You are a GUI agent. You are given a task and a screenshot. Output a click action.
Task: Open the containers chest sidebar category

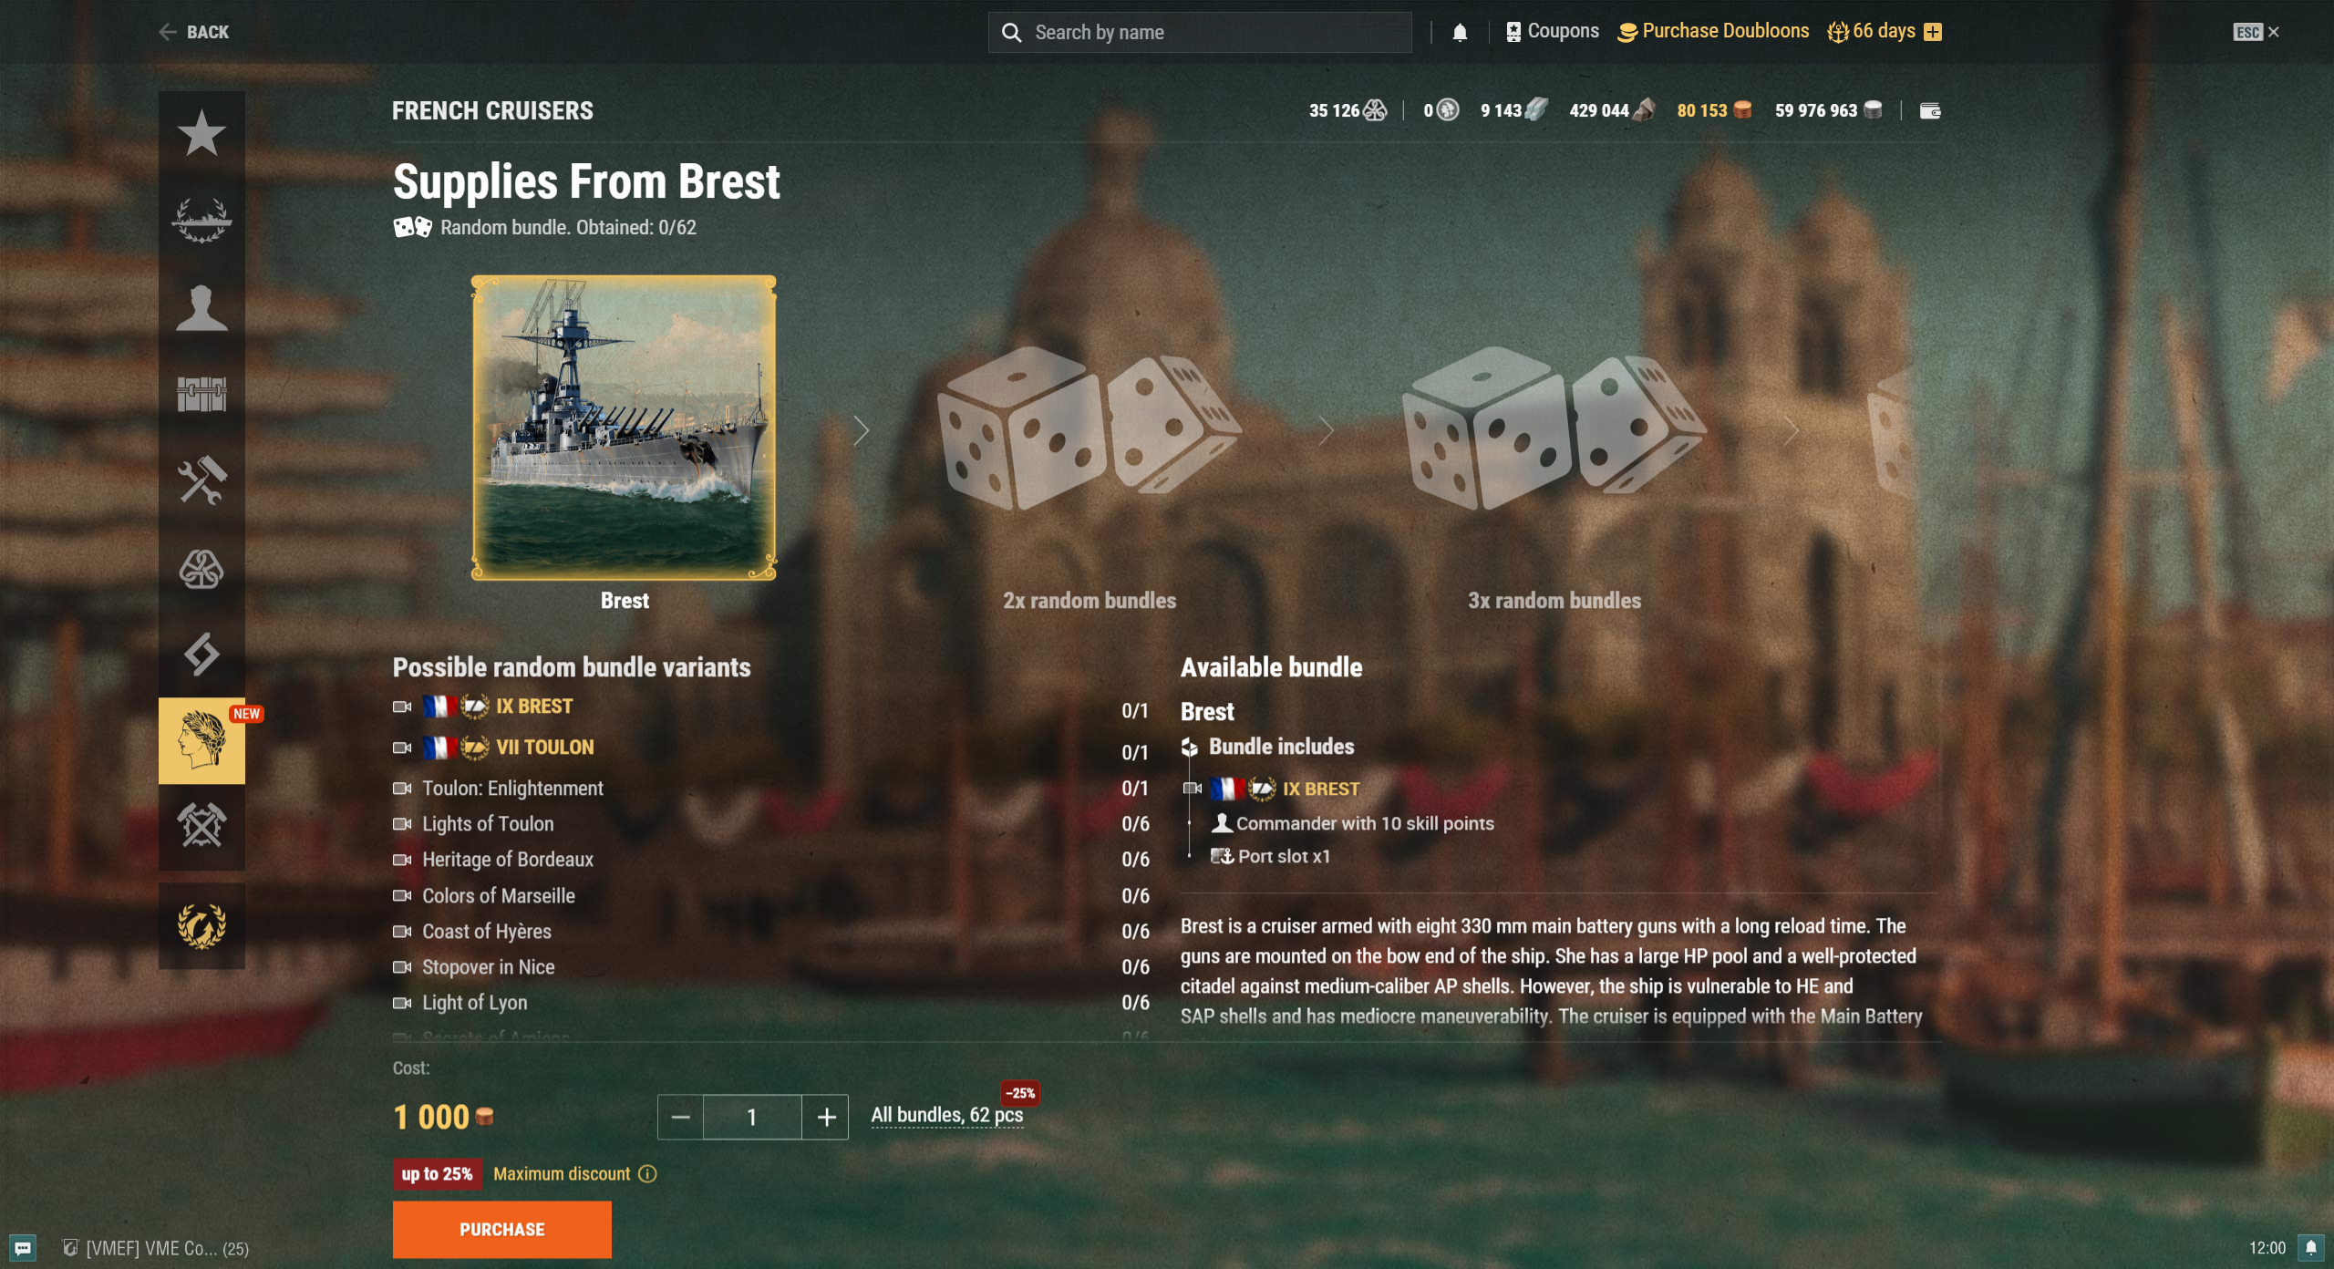click(x=201, y=394)
